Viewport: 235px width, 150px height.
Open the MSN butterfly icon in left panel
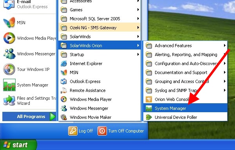coord(9,22)
